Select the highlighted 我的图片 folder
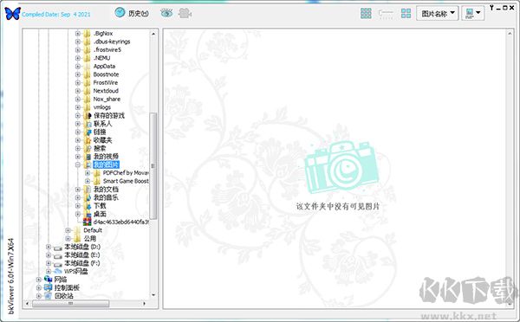Image resolution: width=520 pixels, height=322 pixels. [106, 164]
